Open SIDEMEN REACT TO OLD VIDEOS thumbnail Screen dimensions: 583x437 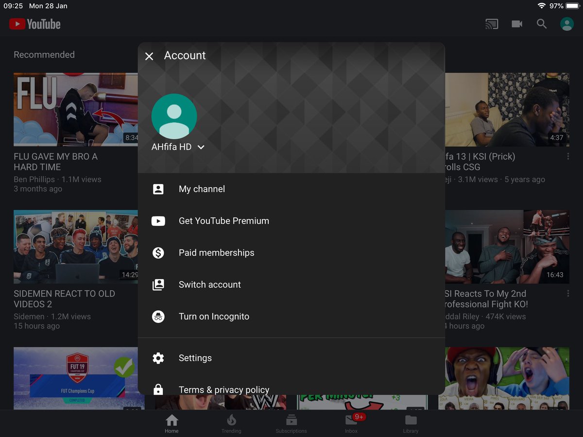(x=76, y=247)
